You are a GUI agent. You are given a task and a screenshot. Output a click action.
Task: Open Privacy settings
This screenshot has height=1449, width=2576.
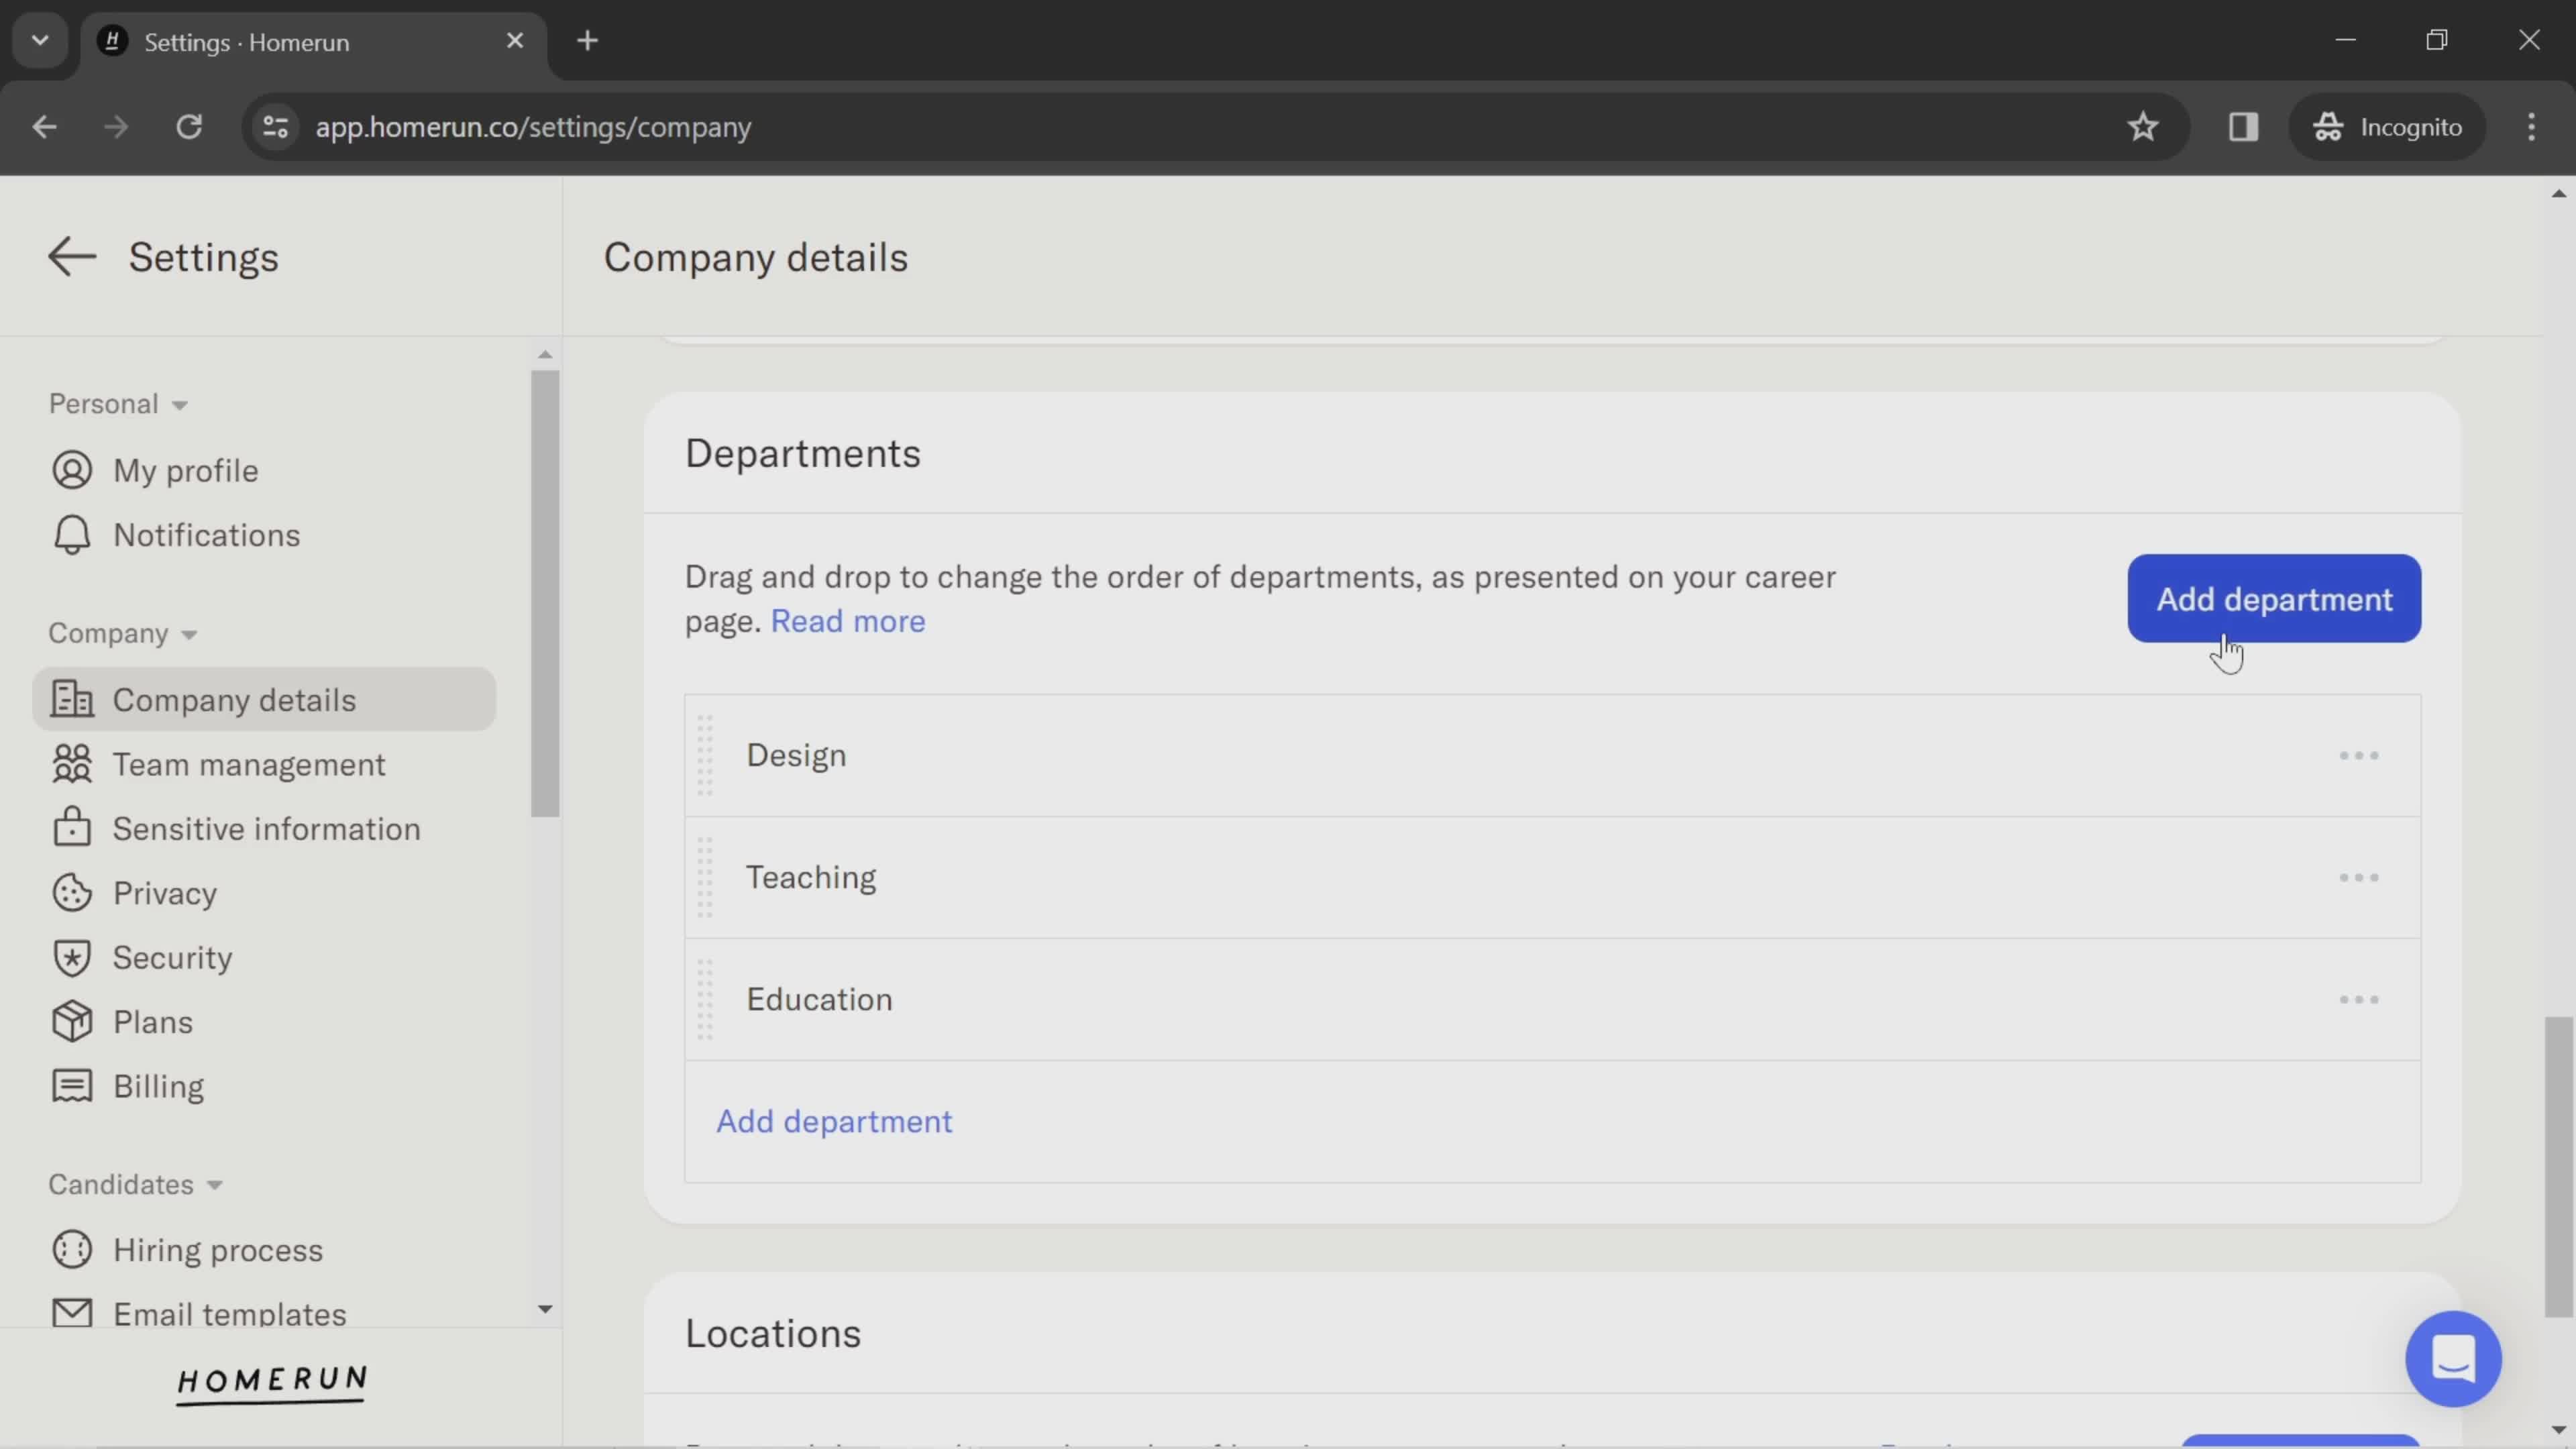[164, 893]
